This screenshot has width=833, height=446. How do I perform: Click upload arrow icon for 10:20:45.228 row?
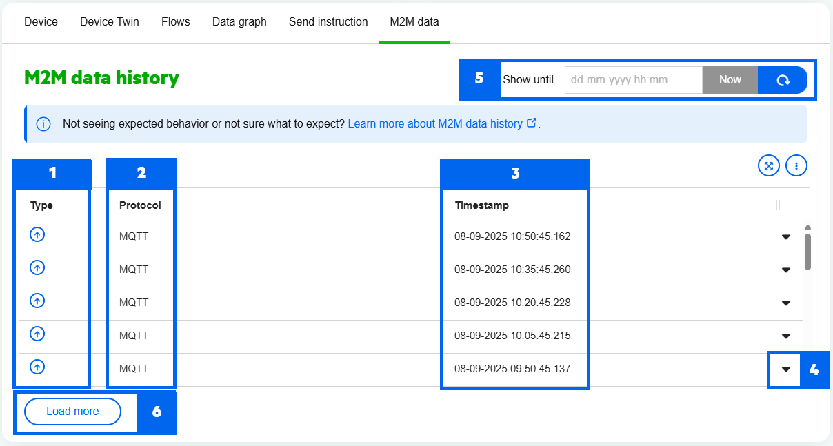click(x=38, y=301)
